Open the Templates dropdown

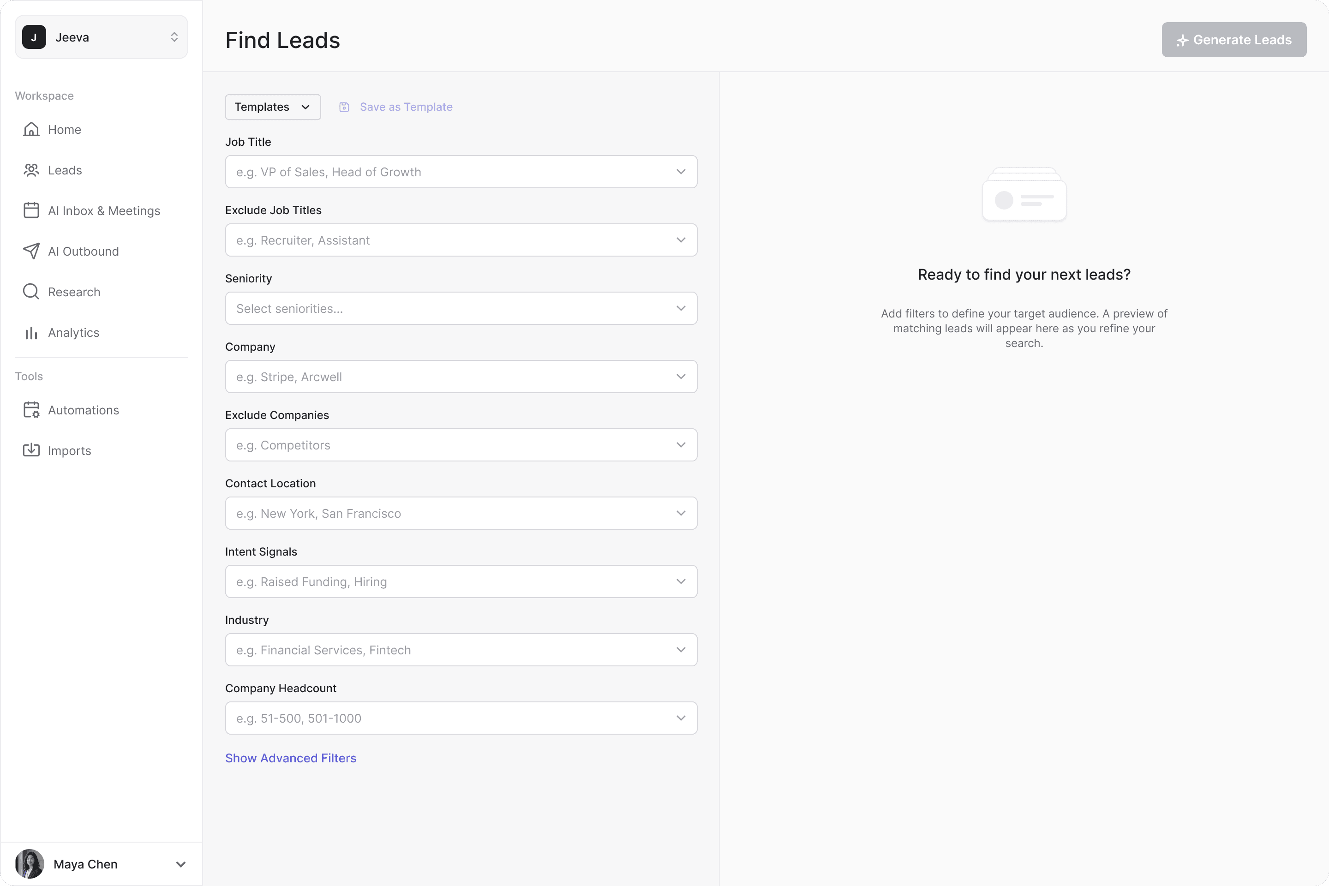[273, 107]
